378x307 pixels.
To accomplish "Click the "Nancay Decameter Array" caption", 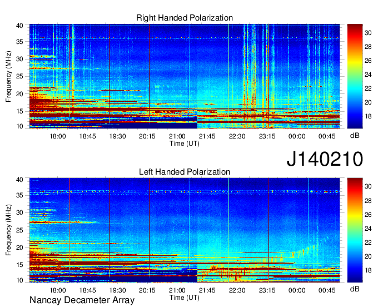I will click(x=82, y=300).
